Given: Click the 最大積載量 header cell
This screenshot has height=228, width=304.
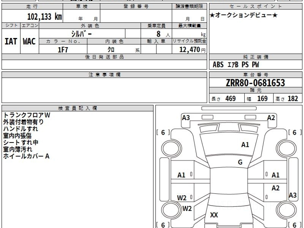Looking at the screenshot, I should (x=189, y=26).
